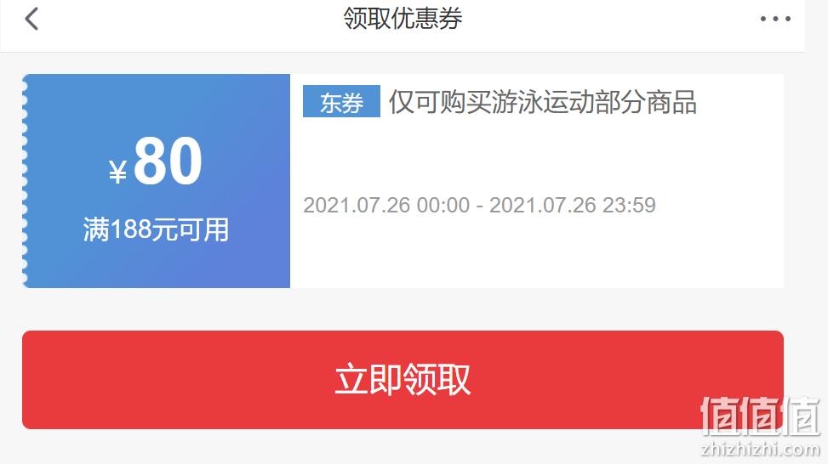Click 仅可购买游泳运动部分商品 description
The height and width of the screenshot is (464, 828).
[x=543, y=102]
